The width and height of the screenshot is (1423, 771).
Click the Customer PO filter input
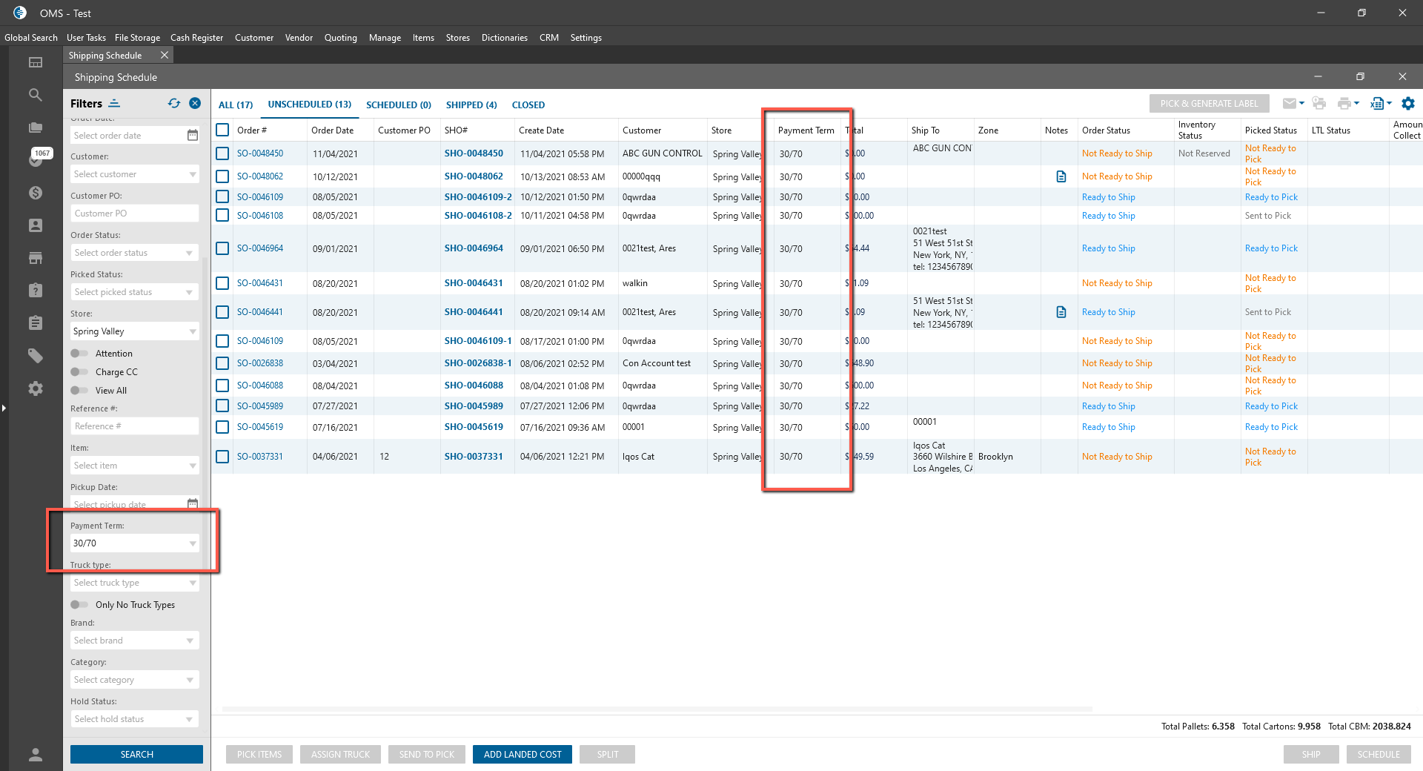(x=135, y=214)
